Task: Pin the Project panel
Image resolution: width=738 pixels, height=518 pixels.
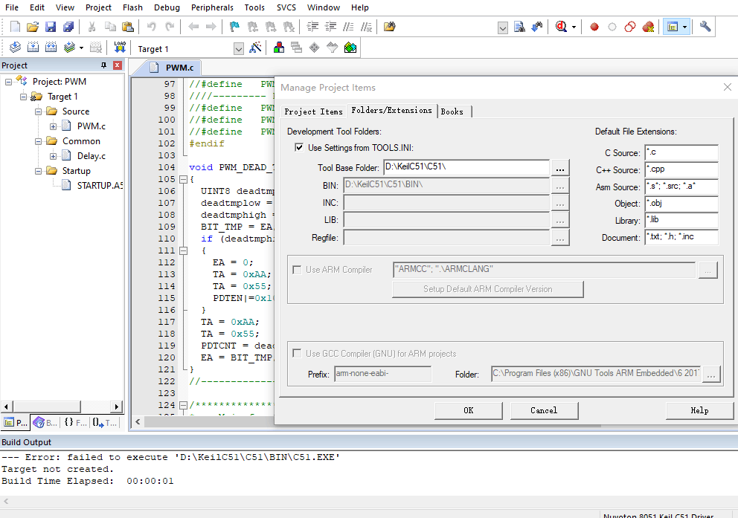Action: (104, 65)
